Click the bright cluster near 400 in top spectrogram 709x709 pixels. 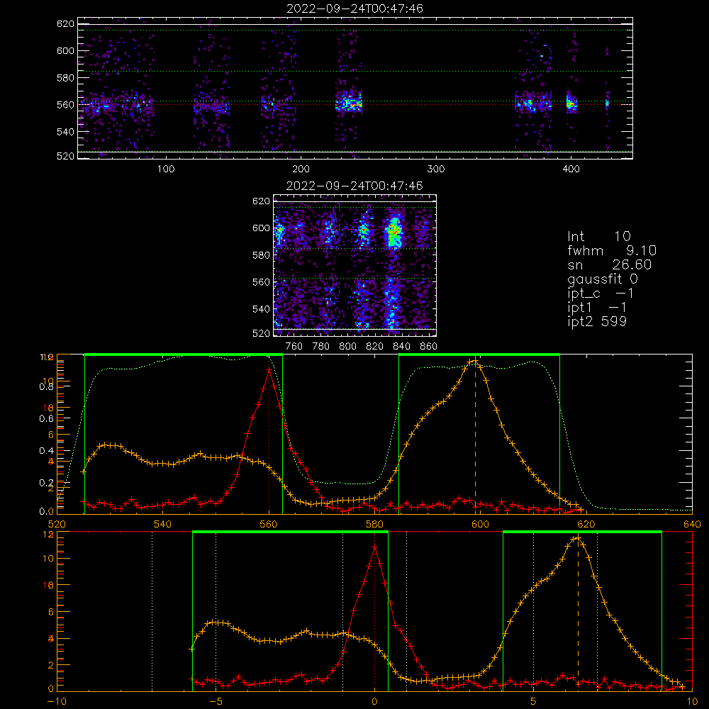571,104
